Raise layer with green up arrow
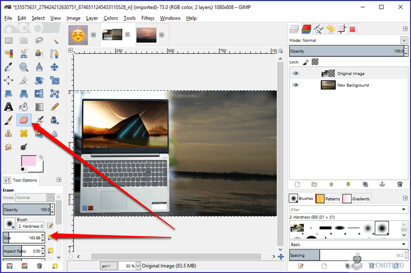 331,185
